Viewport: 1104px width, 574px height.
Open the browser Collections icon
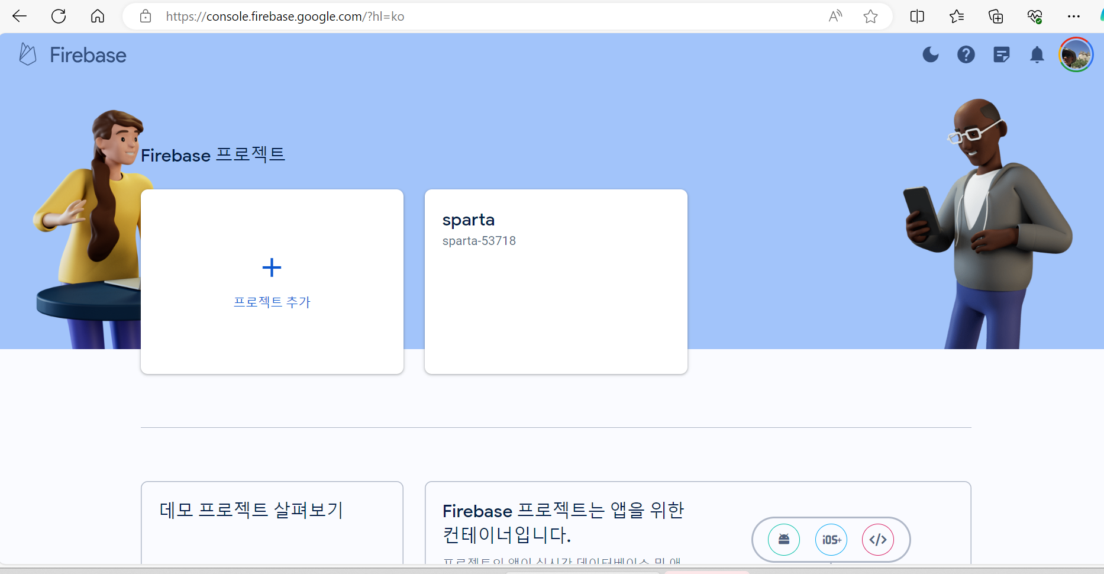(996, 17)
